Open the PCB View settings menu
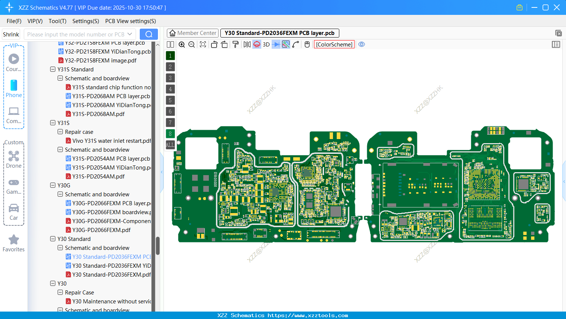 coord(130,21)
